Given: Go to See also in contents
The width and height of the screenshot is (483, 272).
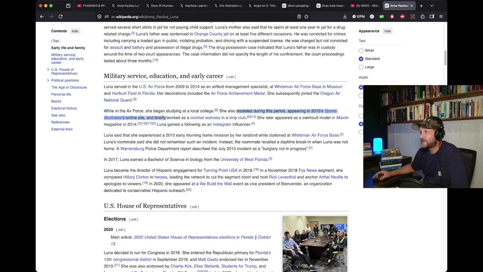Looking at the screenshot, I should click(58, 115).
